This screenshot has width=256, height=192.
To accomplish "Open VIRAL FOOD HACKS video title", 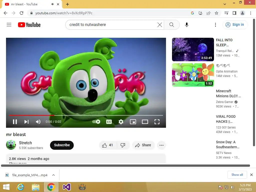I will [x=226, y=119].
